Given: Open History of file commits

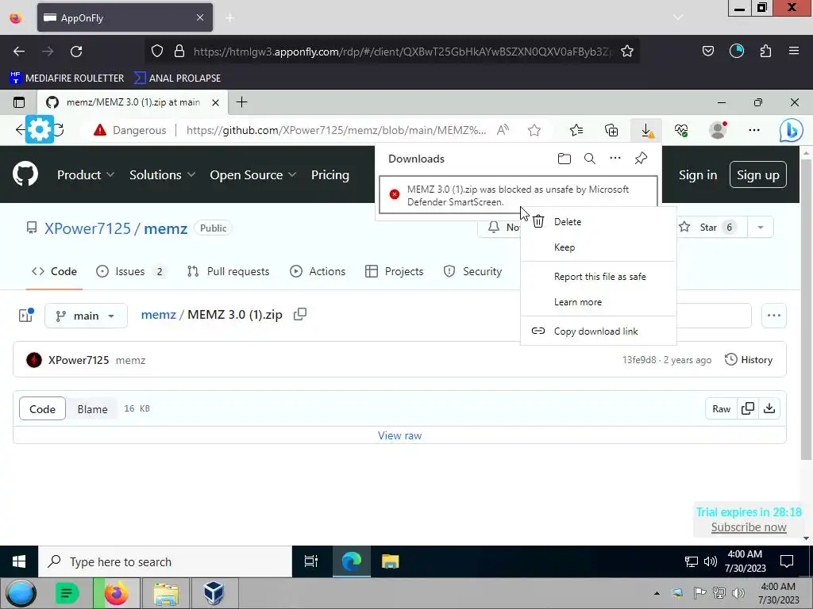Looking at the screenshot, I should point(749,359).
